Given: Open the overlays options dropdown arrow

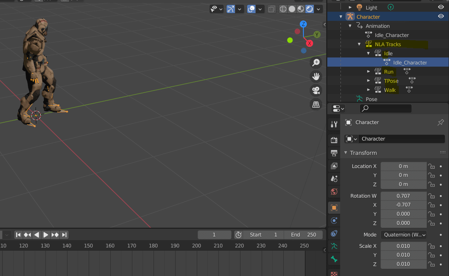Looking at the screenshot, I should pyautogui.click(x=260, y=9).
